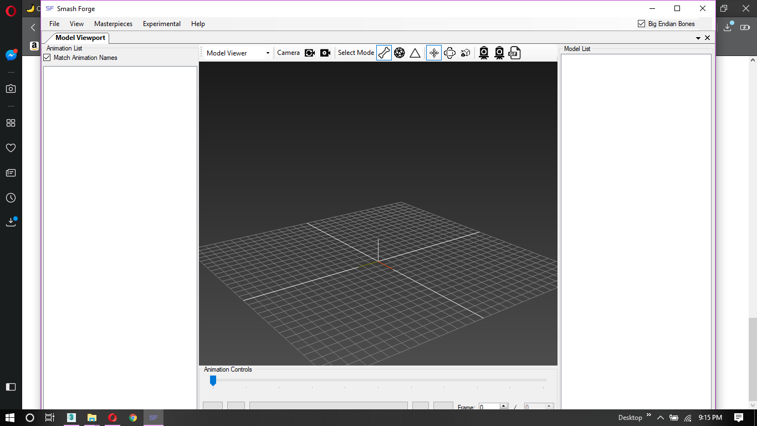Open the Model Viewer mode dropdown
This screenshot has height=426, width=757.
(x=268, y=52)
